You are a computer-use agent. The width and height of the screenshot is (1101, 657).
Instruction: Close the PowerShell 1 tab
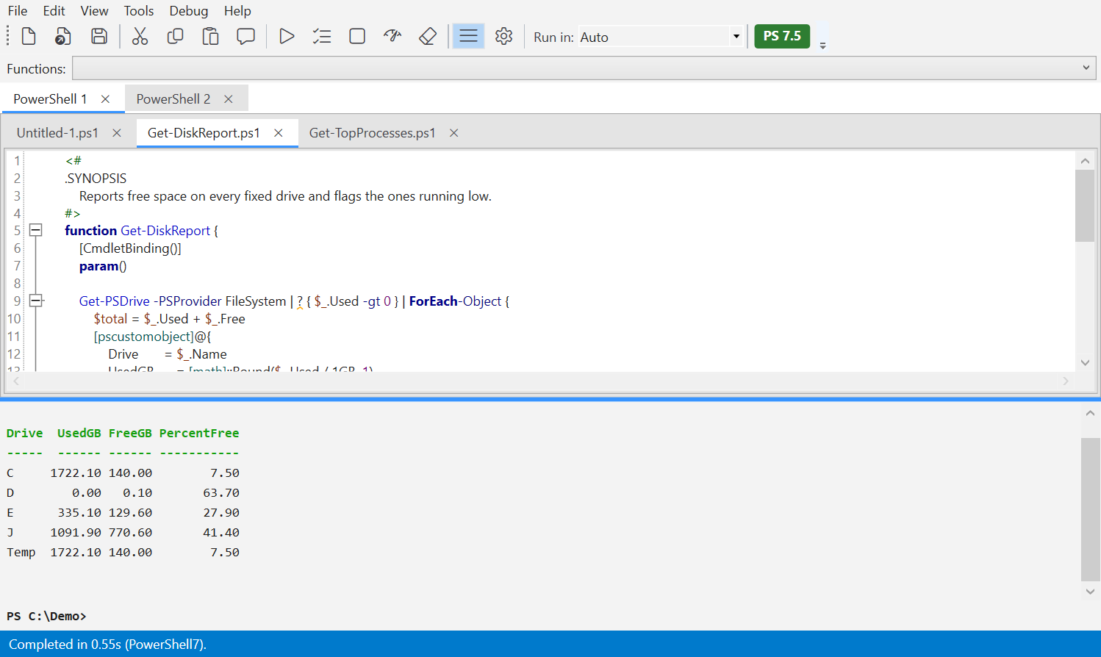click(106, 98)
